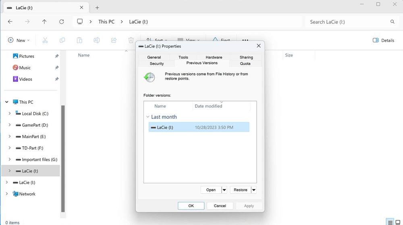This screenshot has height=225, width=403.
Task: Expand the Local Disk (C:) tree node
Action: [x=10, y=114]
